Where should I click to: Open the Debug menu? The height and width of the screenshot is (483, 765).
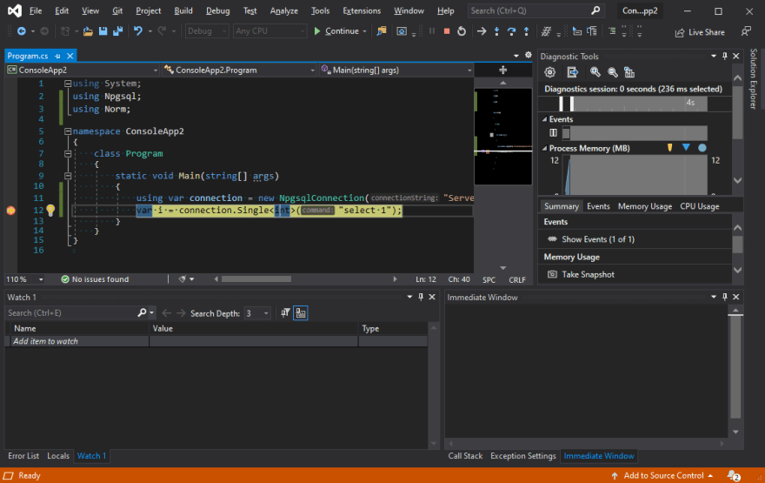click(x=217, y=10)
